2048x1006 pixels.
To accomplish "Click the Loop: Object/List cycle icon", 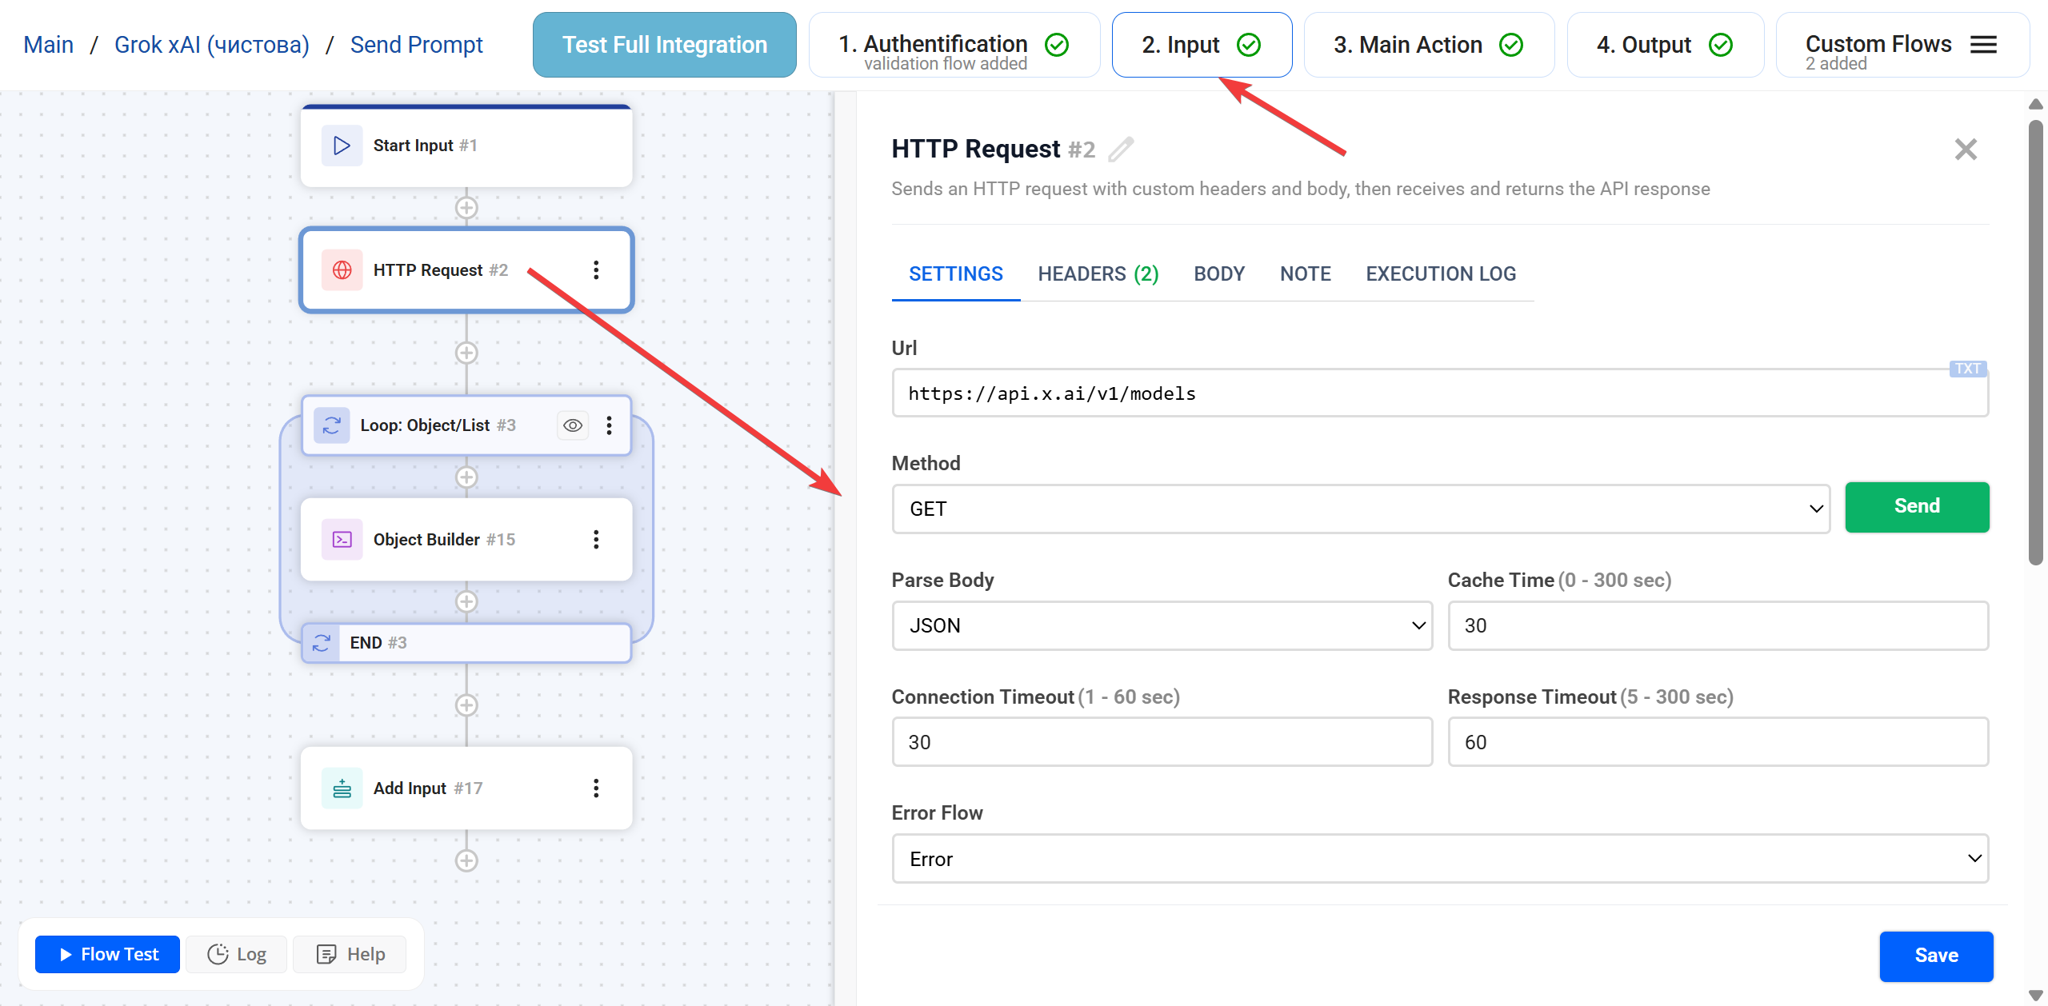I will coord(331,425).
